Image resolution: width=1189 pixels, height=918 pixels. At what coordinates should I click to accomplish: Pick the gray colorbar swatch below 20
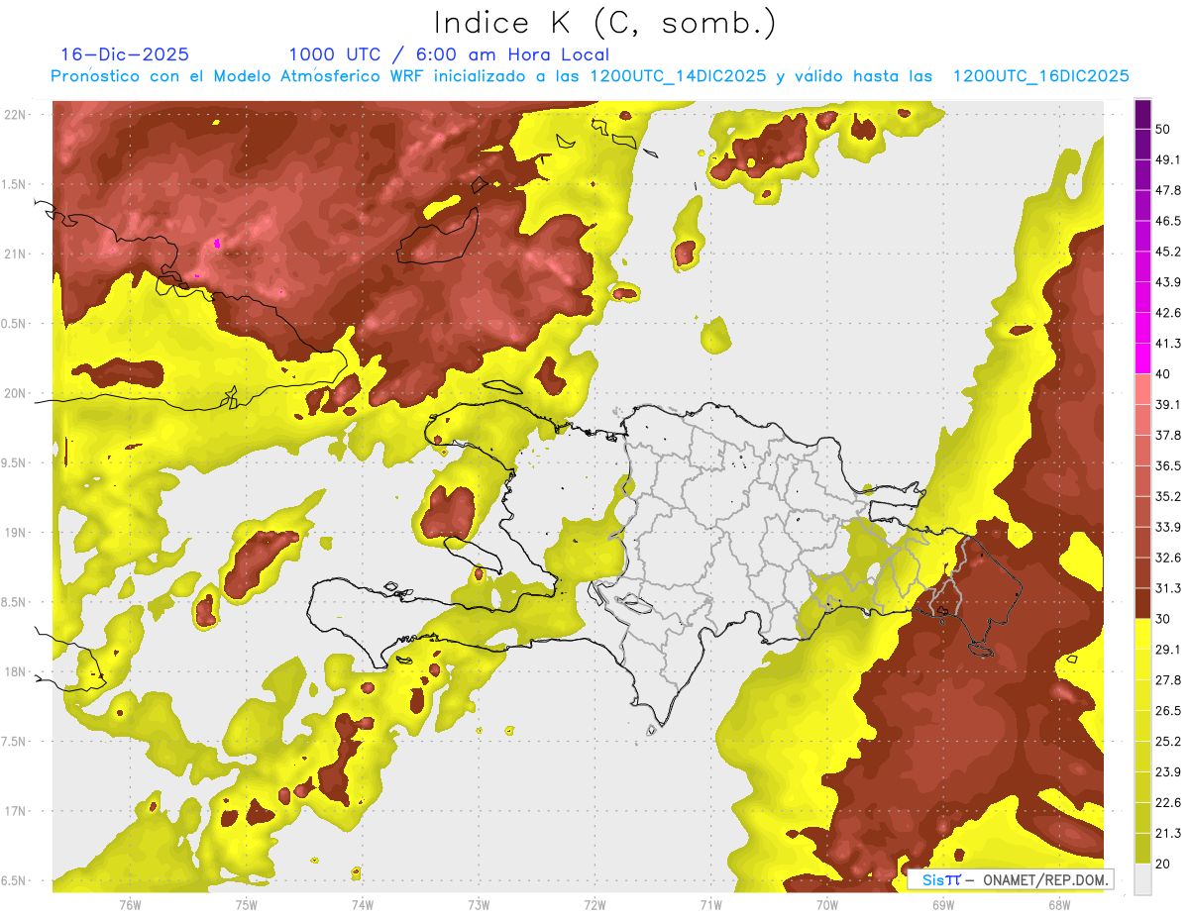(1142, 879)
